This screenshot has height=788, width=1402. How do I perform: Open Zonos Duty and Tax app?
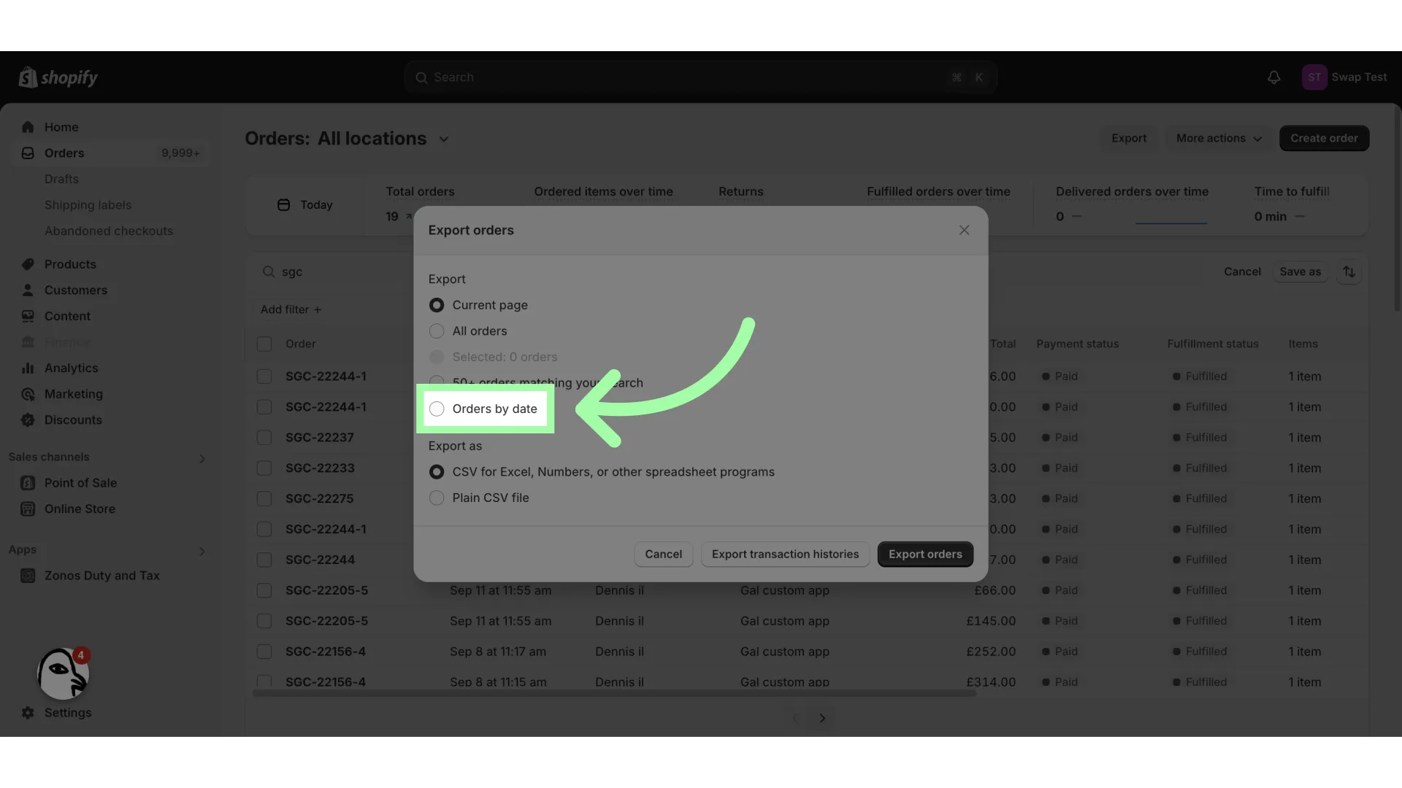101,576
